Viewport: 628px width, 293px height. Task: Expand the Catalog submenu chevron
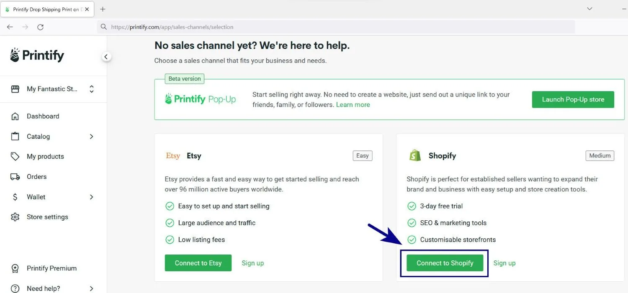pos(91,136)
